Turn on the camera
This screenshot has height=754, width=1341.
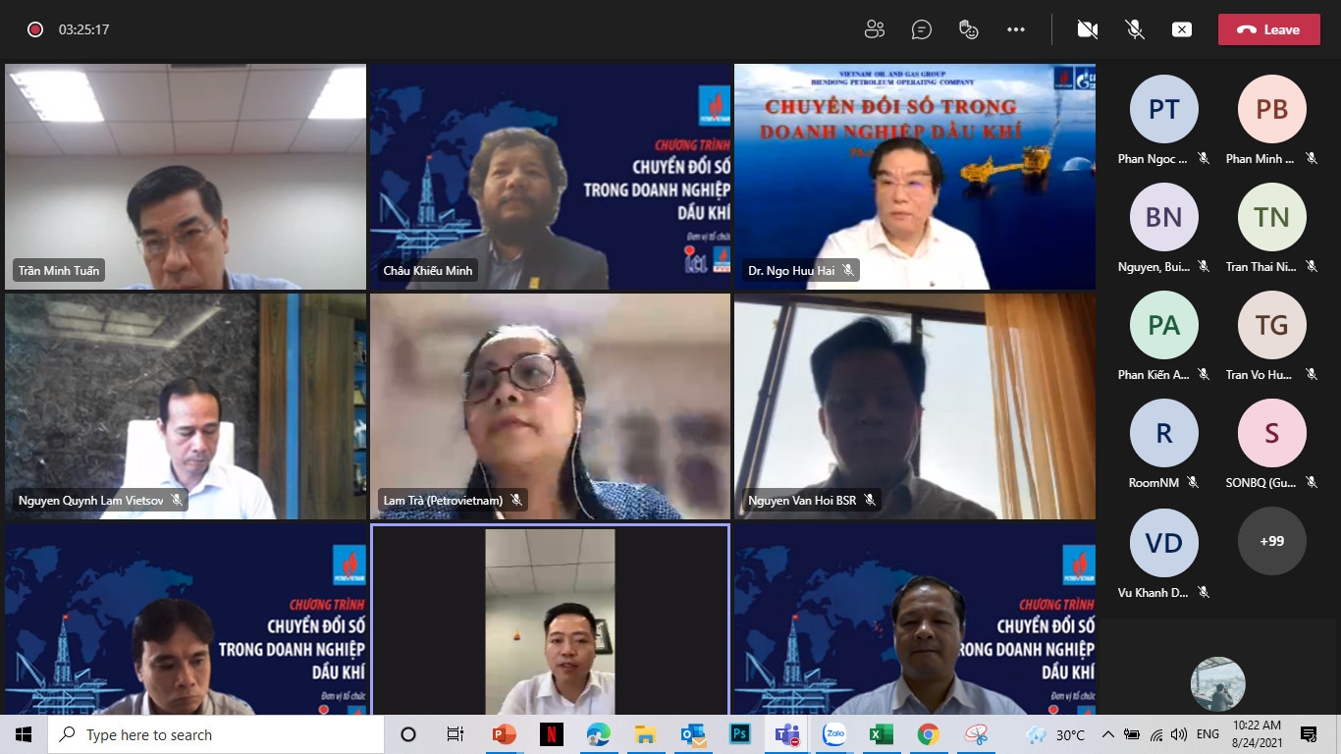click(1087, 29)
